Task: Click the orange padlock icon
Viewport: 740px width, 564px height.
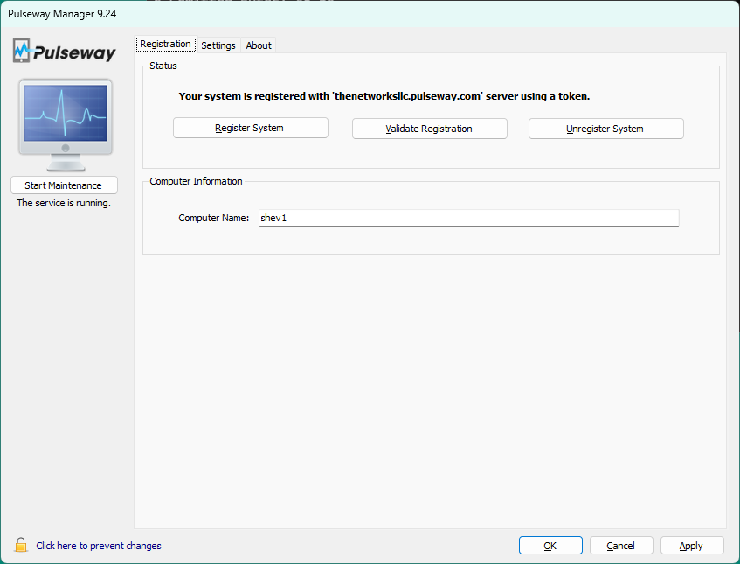Action: tap(20, 546)
